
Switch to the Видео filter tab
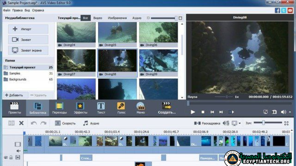click(x=98, y=18)
